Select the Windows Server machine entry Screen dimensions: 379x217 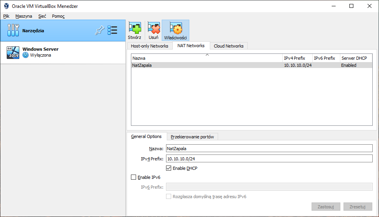click(63, 52)
